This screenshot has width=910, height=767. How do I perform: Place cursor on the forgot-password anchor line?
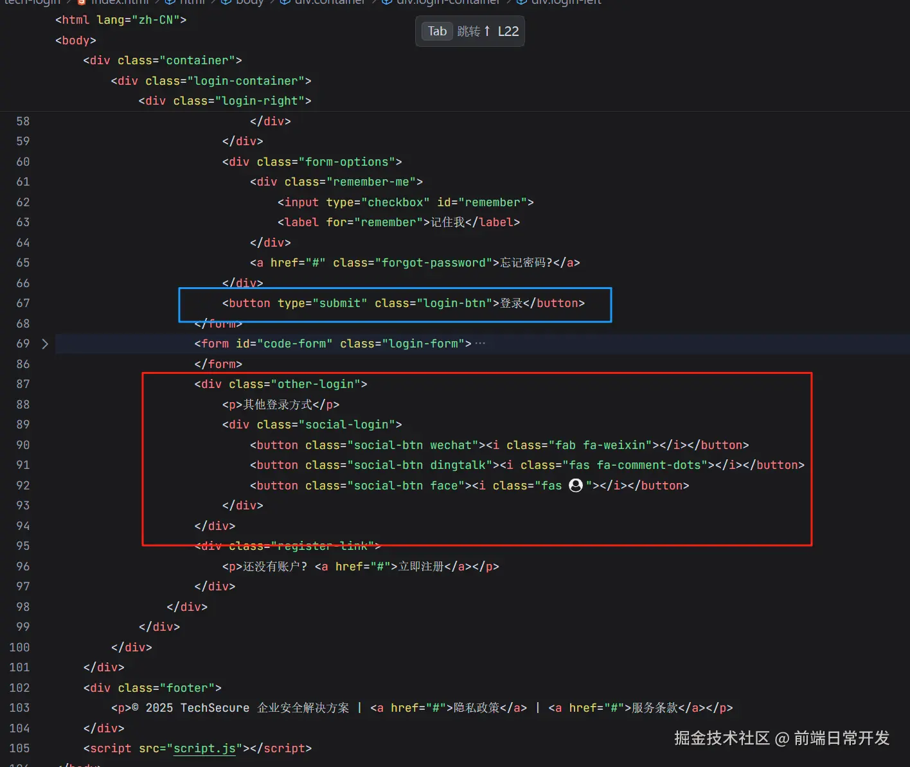[415, 263]
